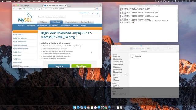This screenshot has width=196, height=110.
Task: Open the Archives submenu link
Action: coord(83,25)
